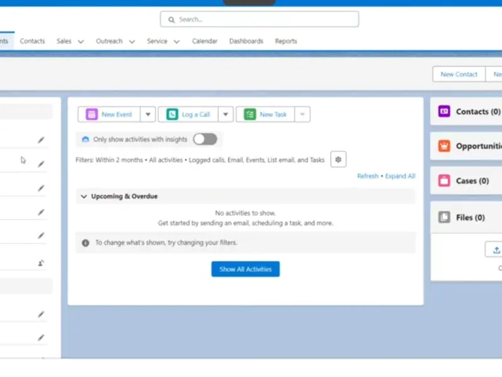
Task: Click the New Task checklist icon
Action: [250, 114]
